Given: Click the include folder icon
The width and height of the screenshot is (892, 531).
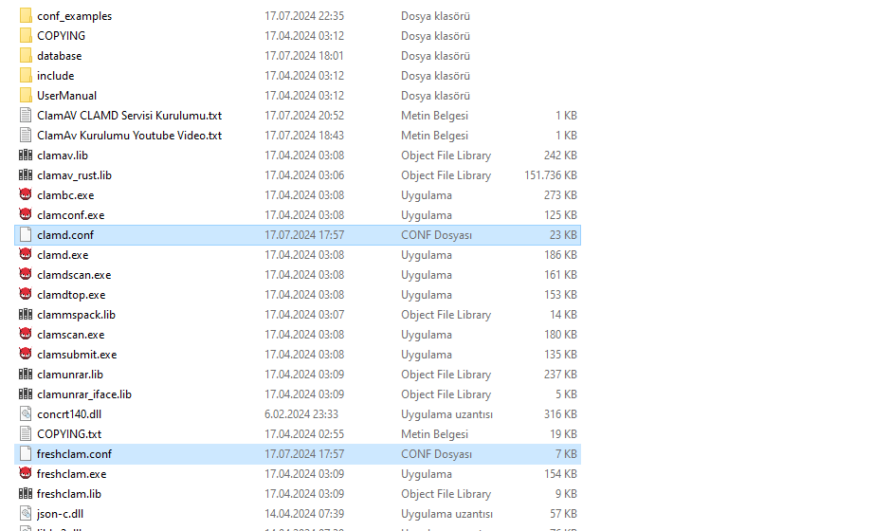Looking at the screenshot, I should [x=26, y=76].
